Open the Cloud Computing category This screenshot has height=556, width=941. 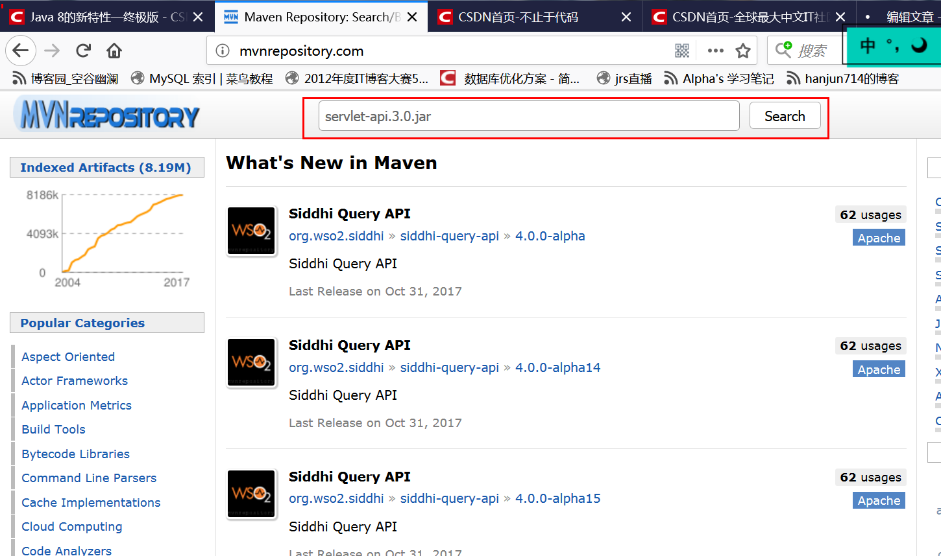[x=71, y=526]
